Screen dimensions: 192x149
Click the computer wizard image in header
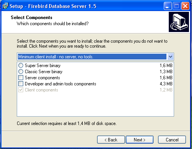(179, 22)
